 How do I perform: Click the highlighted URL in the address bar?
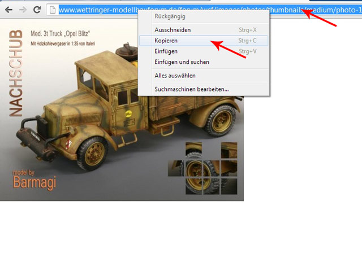pos(210,10)
